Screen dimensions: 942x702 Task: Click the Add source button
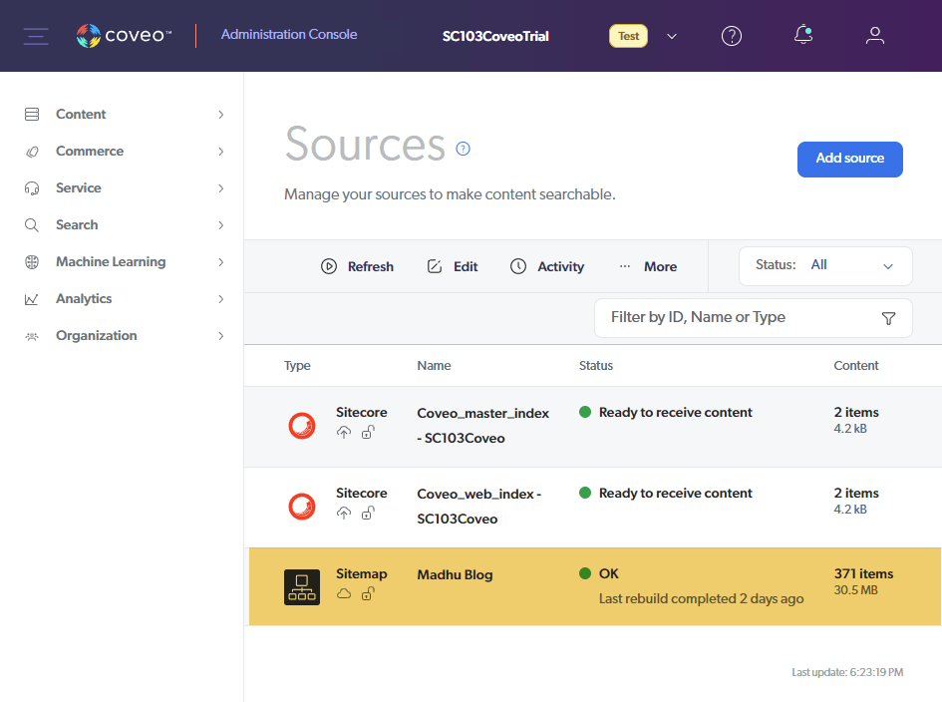[x=849, y=159]
